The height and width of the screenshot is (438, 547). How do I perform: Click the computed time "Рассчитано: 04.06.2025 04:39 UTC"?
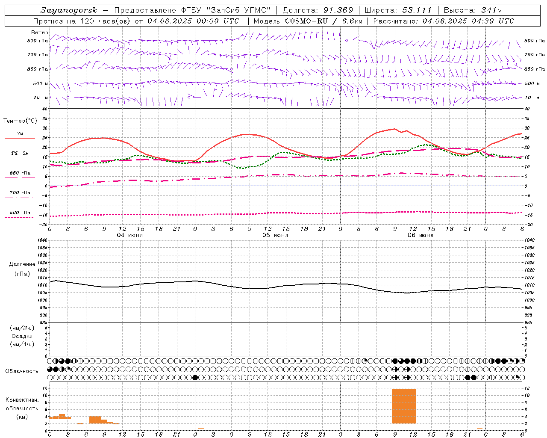444,21
